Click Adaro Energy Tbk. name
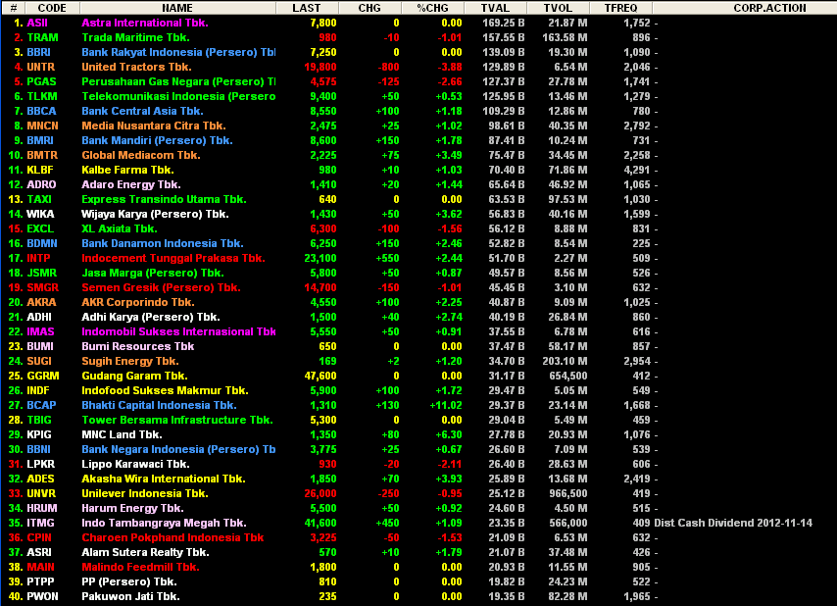This screenshot has height=606, width=837. pos(131,184)
